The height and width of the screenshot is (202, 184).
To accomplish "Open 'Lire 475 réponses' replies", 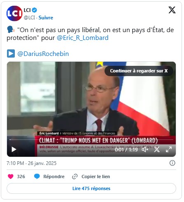I will tap(91, 188).
